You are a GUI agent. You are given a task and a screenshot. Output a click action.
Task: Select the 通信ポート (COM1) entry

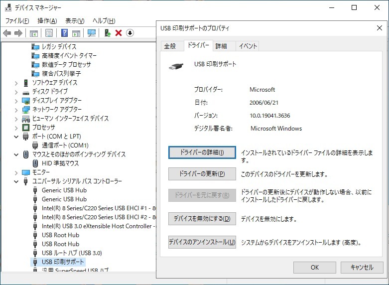tap(65, 145)
